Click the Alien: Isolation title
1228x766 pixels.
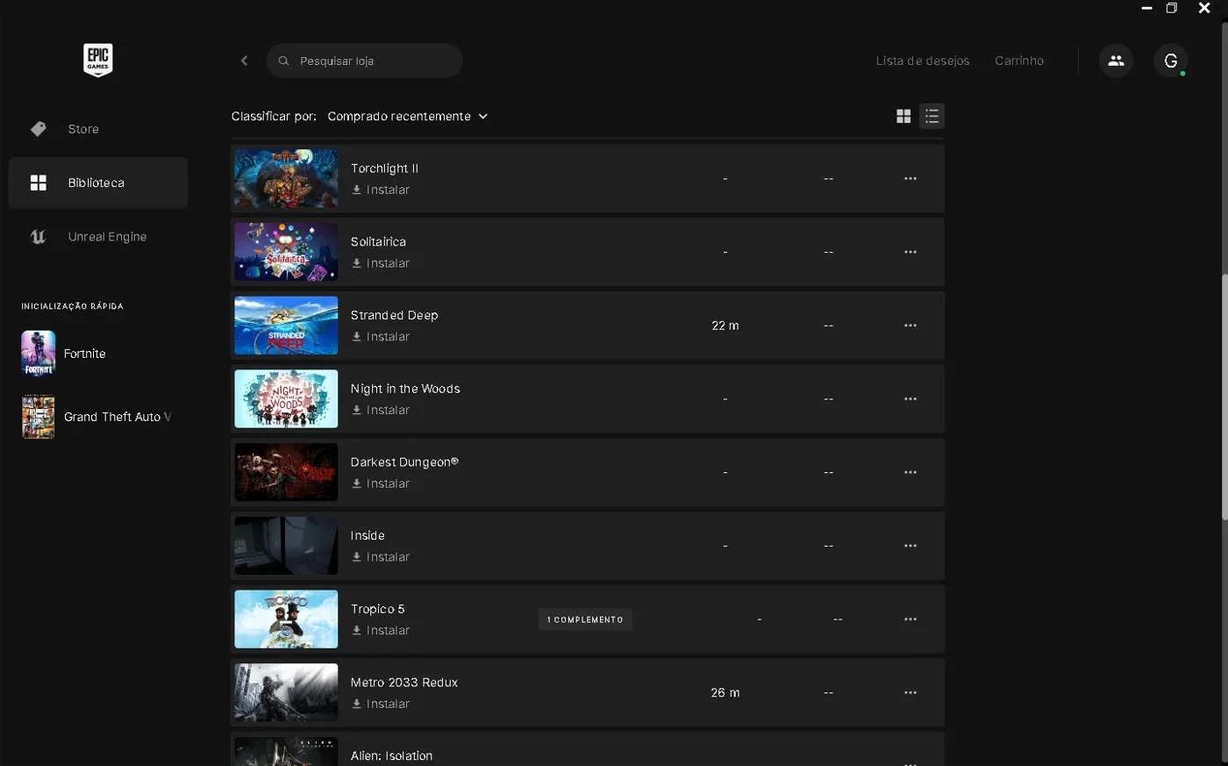[x=391, y=755]
